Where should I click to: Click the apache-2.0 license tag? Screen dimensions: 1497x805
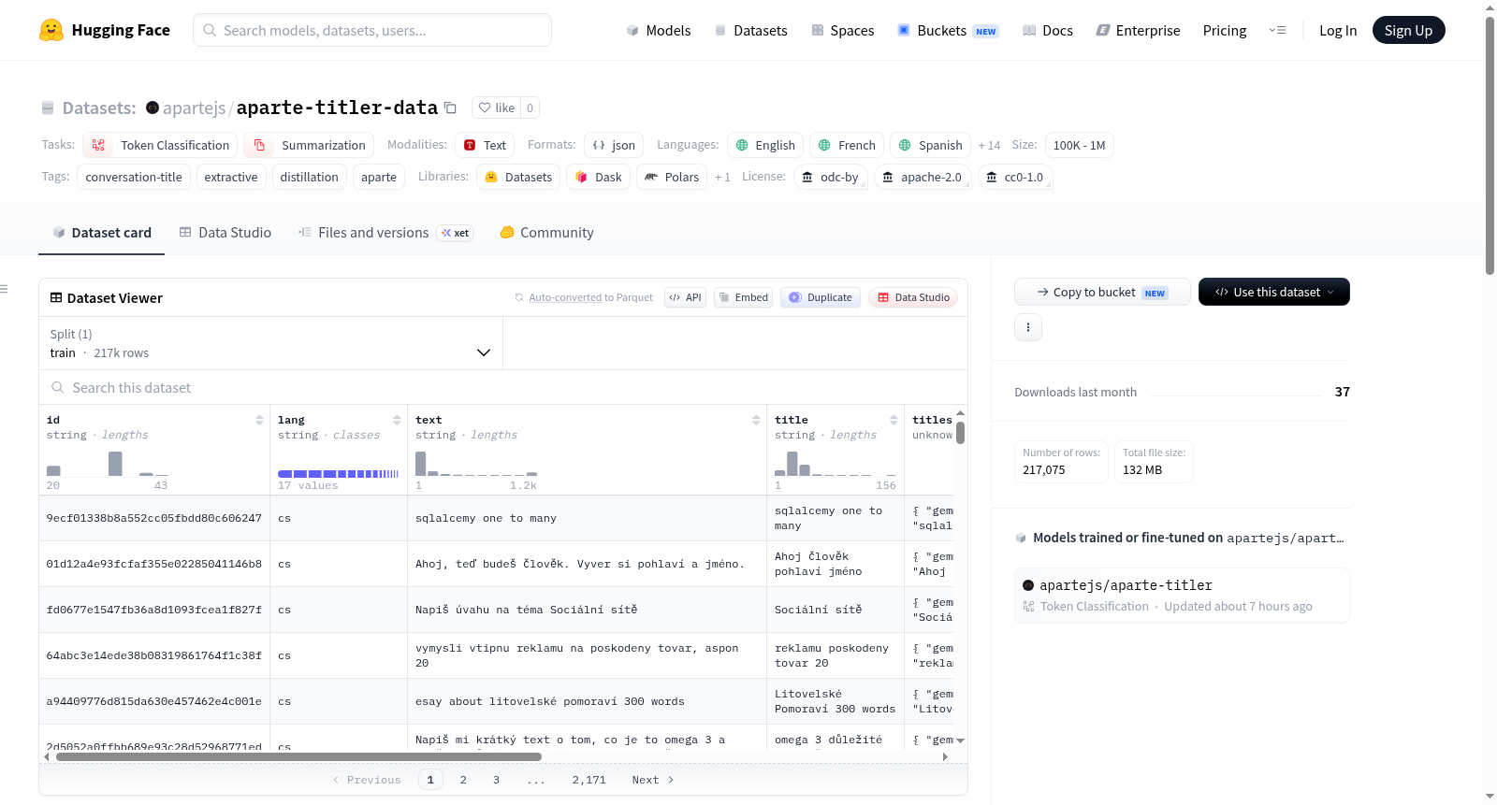(923, 177)
